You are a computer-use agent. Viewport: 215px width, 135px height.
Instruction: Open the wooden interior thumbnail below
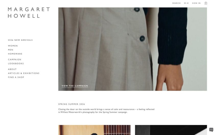tap(94, 130)
